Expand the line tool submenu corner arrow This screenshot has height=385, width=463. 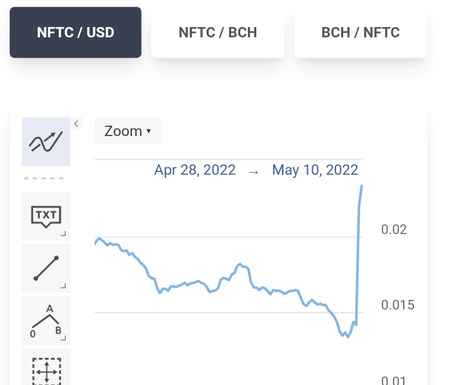pos(63,286)
